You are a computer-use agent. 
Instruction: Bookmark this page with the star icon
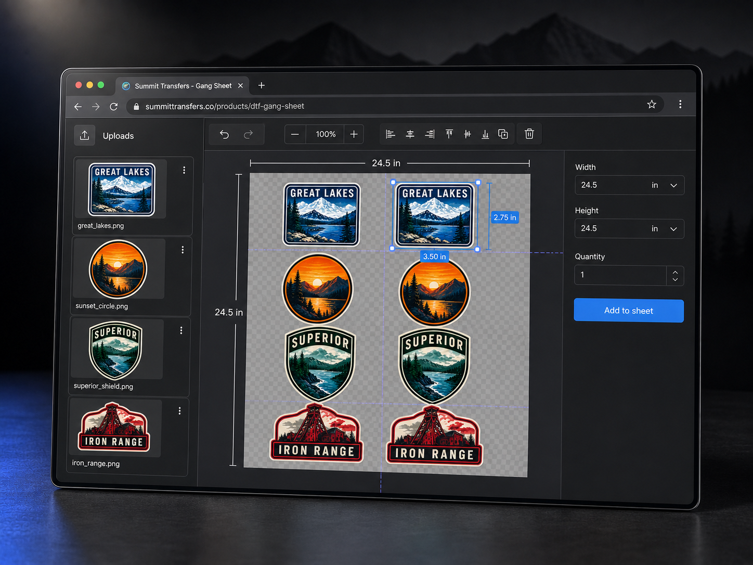pos(652,105)
